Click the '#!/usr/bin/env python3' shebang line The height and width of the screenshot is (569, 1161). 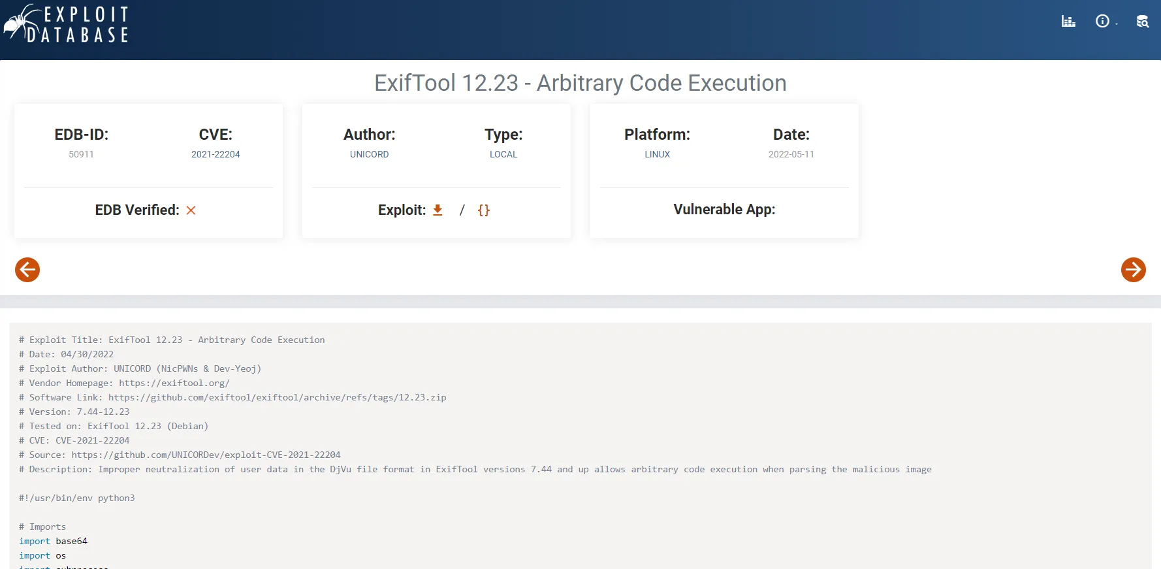coord(77,498)
